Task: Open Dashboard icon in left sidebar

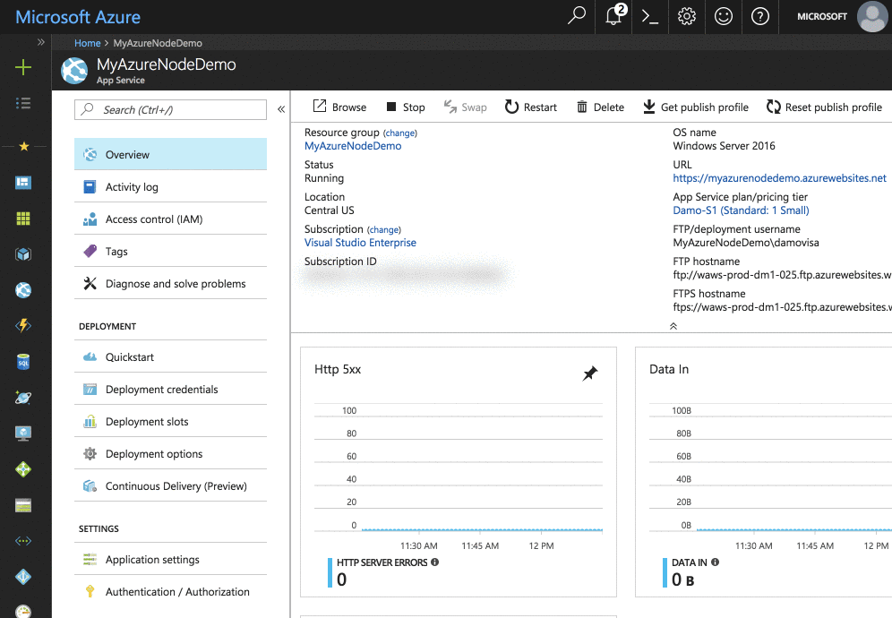Action: pos(23,182)
